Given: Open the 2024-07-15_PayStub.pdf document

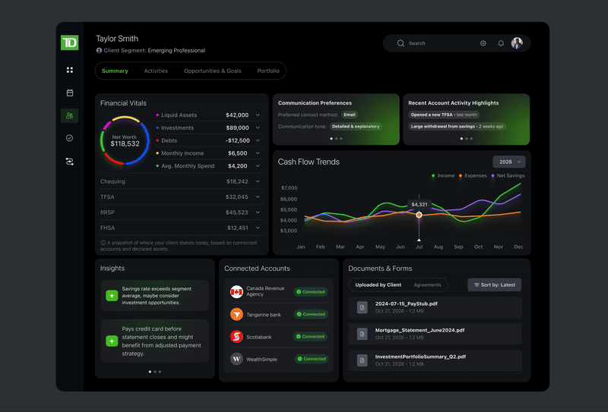Looking at the screenshot, I should [435, 307].
